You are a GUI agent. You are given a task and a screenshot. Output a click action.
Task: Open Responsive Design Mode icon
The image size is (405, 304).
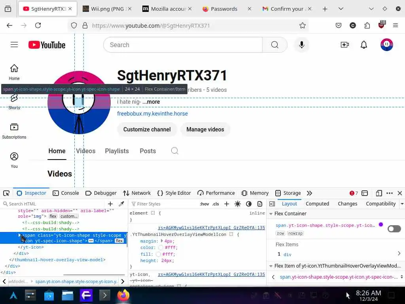click(379, 193)
